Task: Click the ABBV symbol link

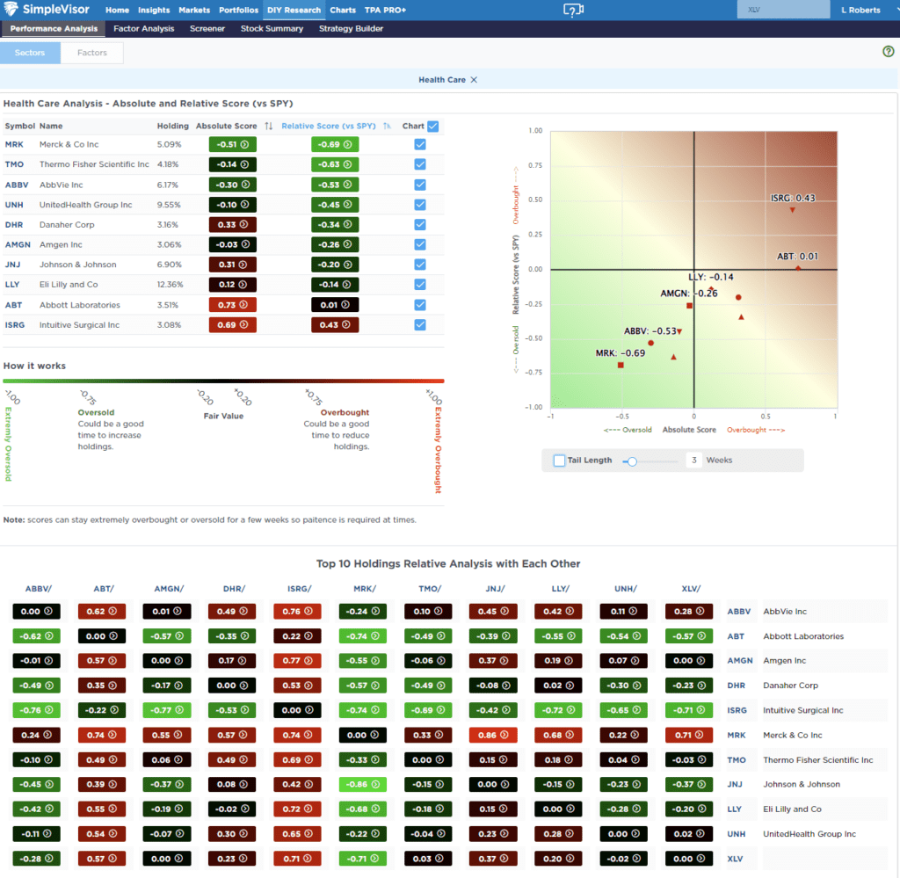Action: [17, 185]
